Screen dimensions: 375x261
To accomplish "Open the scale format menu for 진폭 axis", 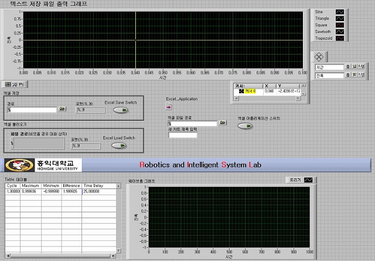I will point(361,75).
